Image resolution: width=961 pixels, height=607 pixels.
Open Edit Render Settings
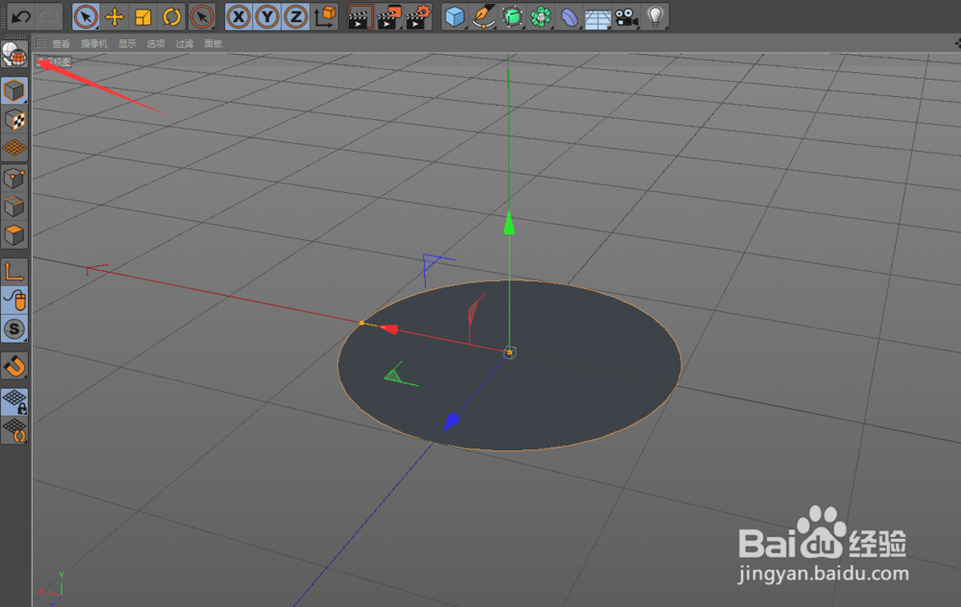click(x=419, y=16)
